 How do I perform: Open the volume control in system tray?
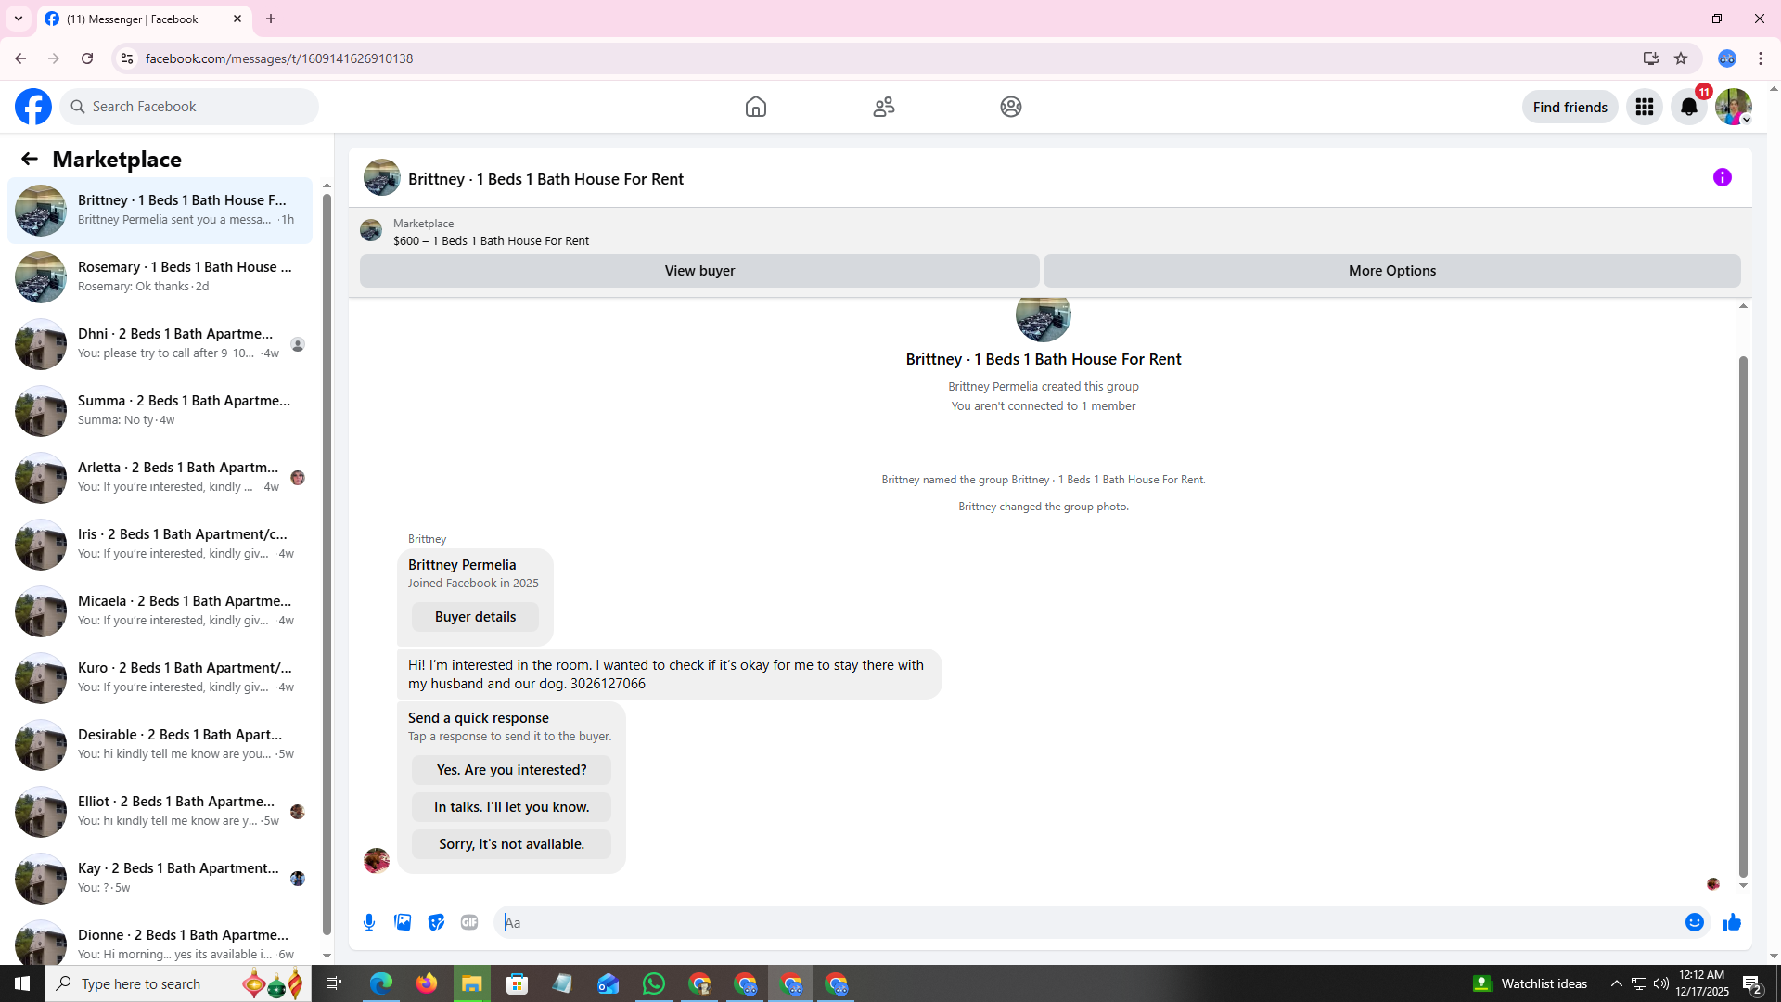click(x=1660, y=983)
